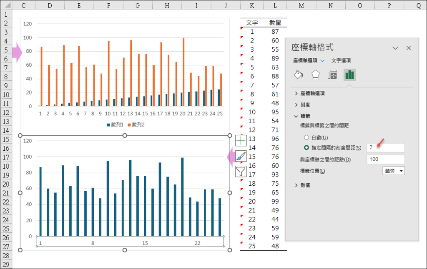Click the cell with value 87

click(275, 32)
